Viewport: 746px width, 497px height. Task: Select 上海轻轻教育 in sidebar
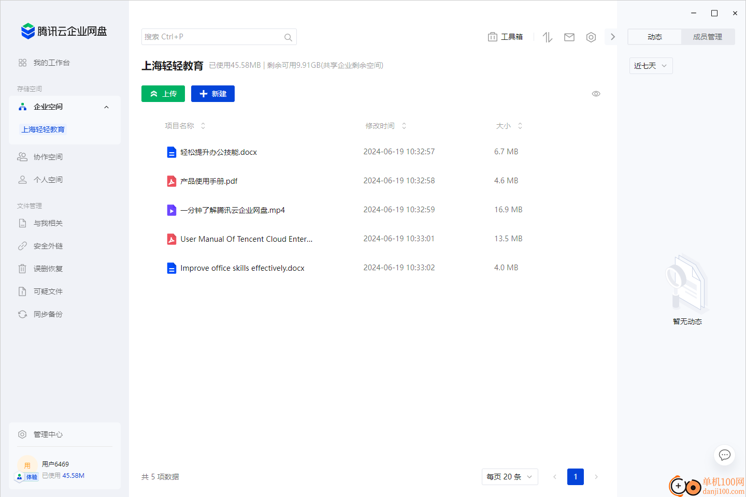pos(43,129)
